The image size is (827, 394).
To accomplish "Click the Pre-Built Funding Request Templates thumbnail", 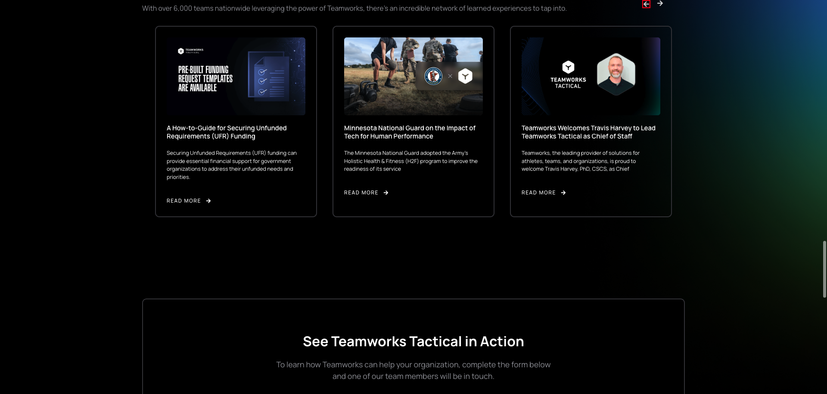I will pyautogui.click(x=236, y=76).
